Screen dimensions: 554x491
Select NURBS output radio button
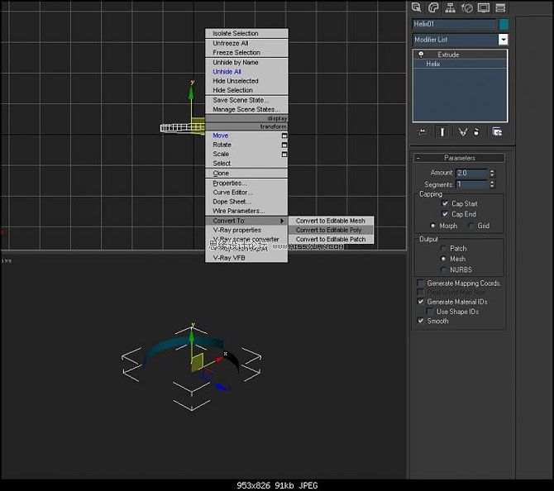coord(443,269)
